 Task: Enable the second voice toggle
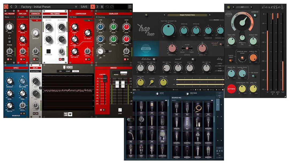click(x=222, y=44)
